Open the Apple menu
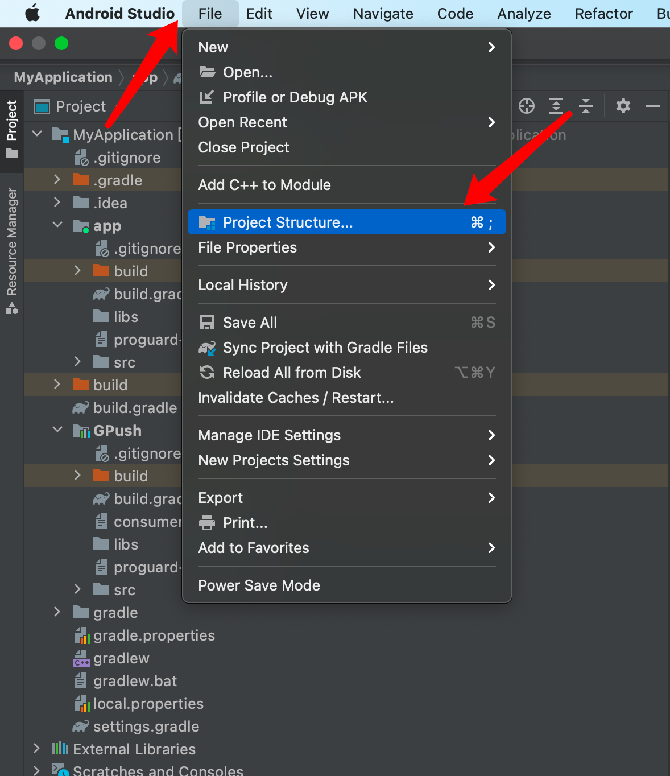Image resolution: width=670 pixels, height=776 pixels. click(x=33, y=14)
